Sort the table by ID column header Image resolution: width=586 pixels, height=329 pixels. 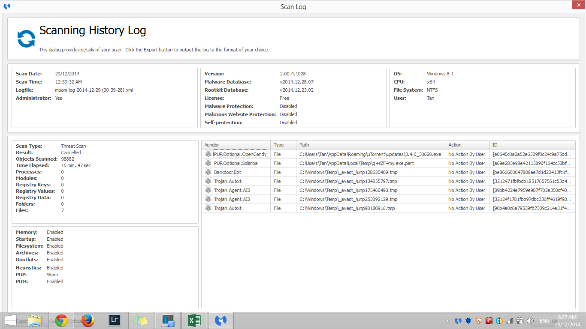point(532,145)
